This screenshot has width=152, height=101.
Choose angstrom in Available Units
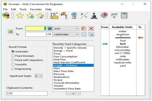[x=123, y=34]
